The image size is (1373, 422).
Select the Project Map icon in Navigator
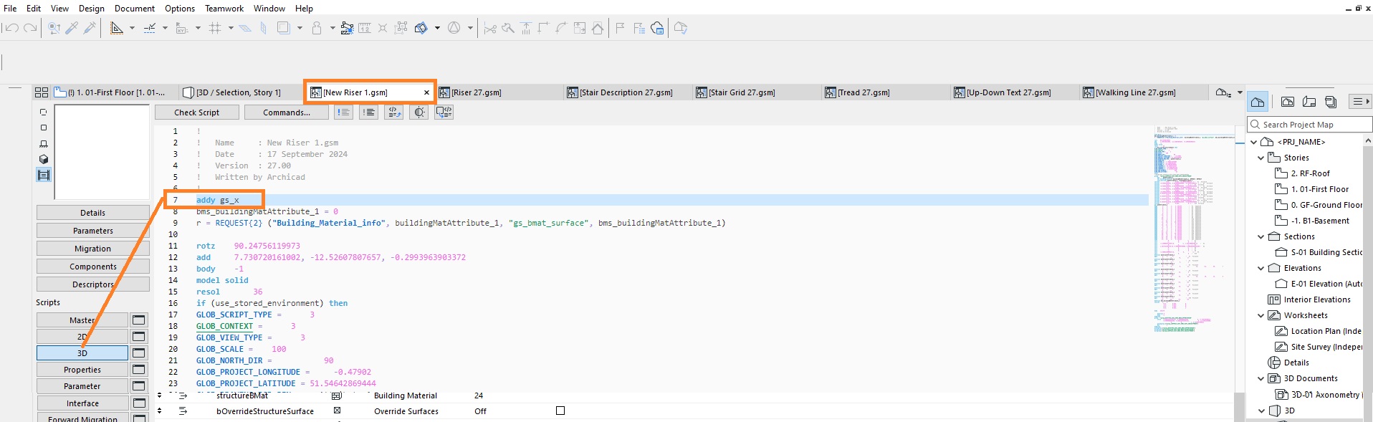coord(1258,102)
